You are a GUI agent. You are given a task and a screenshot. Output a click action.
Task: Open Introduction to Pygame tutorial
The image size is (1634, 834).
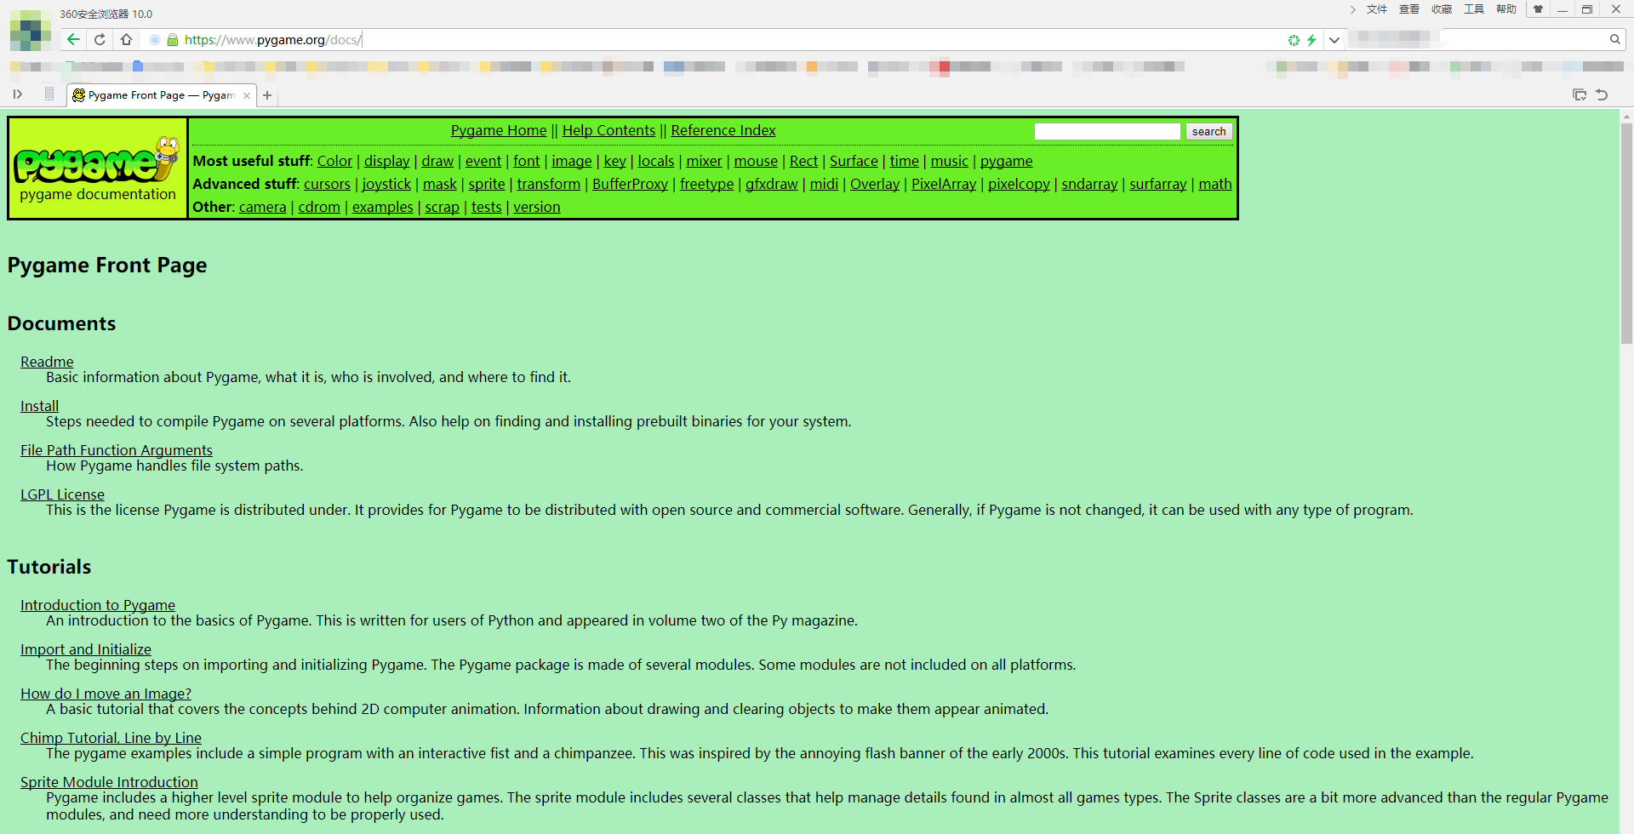coord(98,605)
